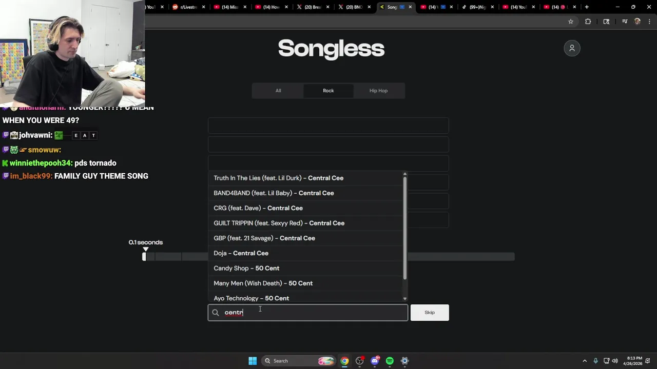This screenshot has height=369, width=657.
Task: Open the Chrome three-dot menu
Action: pyautogui.click(x=649, y=22)
